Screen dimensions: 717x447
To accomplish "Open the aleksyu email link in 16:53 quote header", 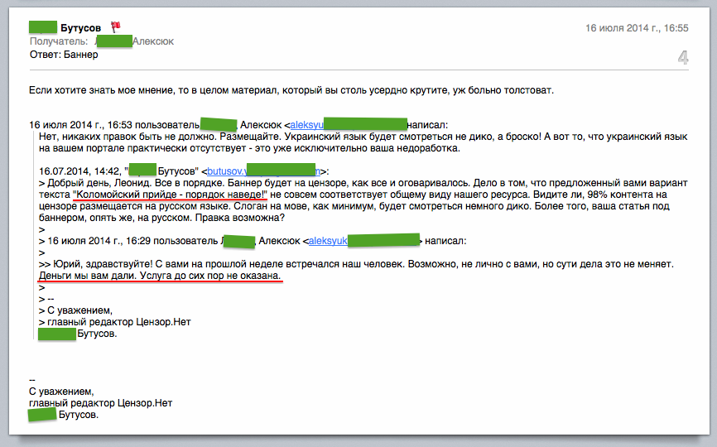I will click(x=306, y=123).
